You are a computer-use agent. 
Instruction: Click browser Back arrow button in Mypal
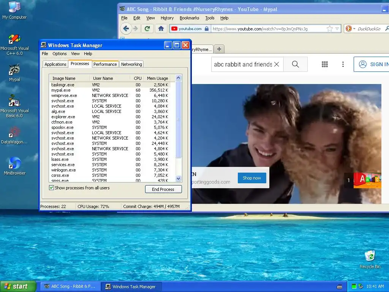coord(126,29)
